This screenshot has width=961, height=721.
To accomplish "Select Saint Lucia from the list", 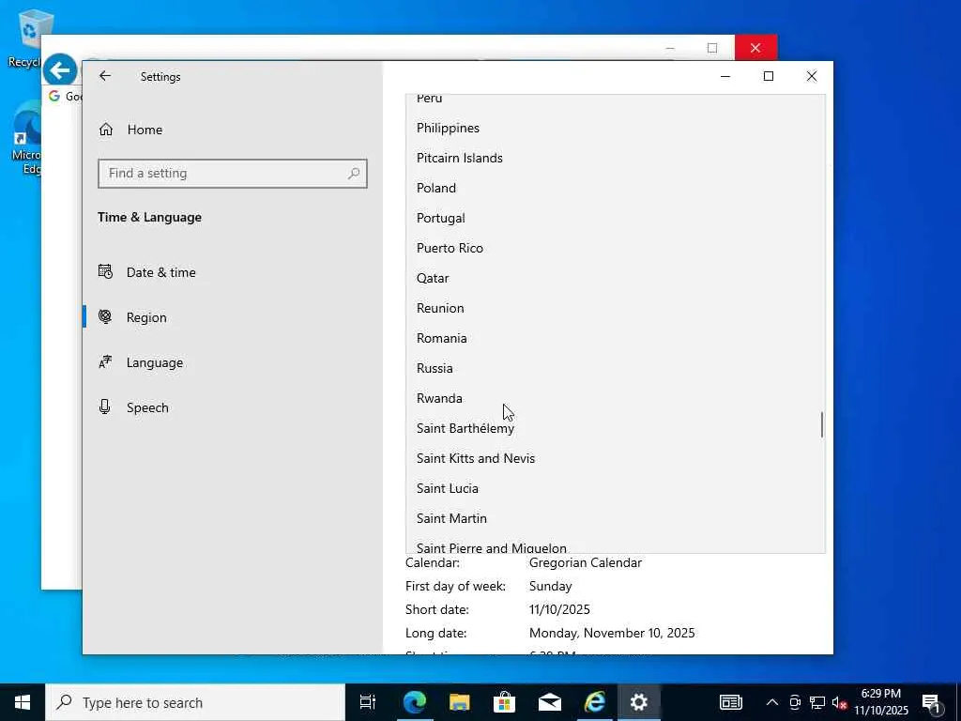I will (616, 488).
